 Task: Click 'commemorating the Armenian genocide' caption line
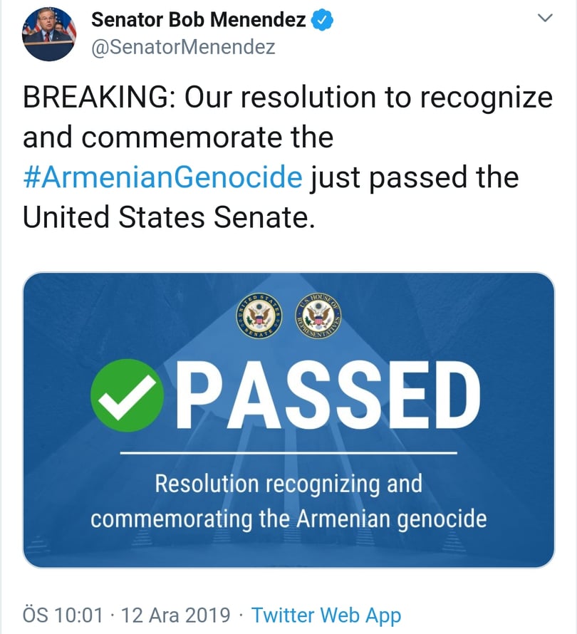[288, 519]
